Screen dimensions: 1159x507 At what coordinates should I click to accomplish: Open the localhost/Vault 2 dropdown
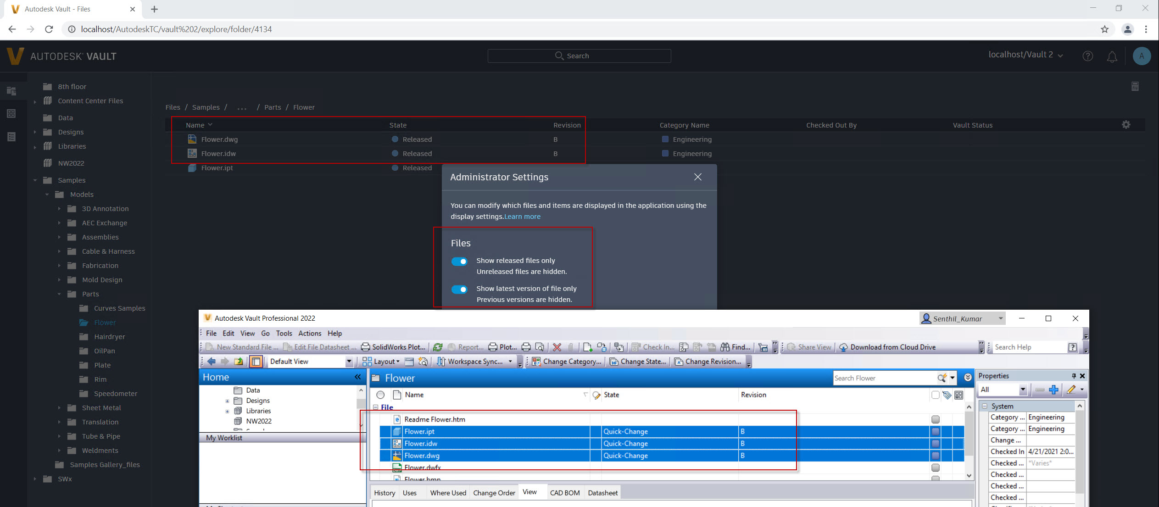1025,55
